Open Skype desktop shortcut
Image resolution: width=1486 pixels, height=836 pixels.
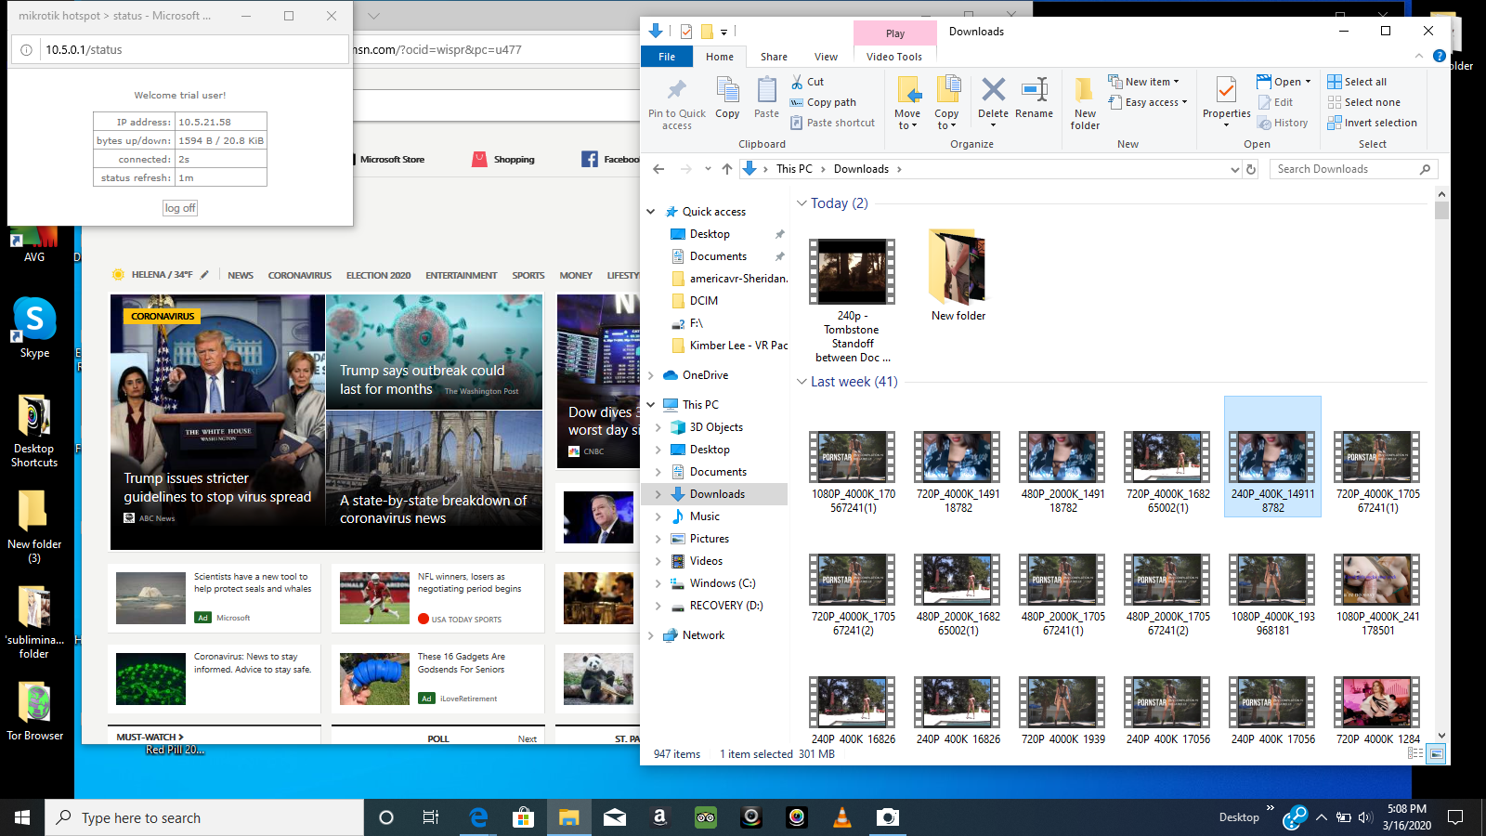(34, 327)
